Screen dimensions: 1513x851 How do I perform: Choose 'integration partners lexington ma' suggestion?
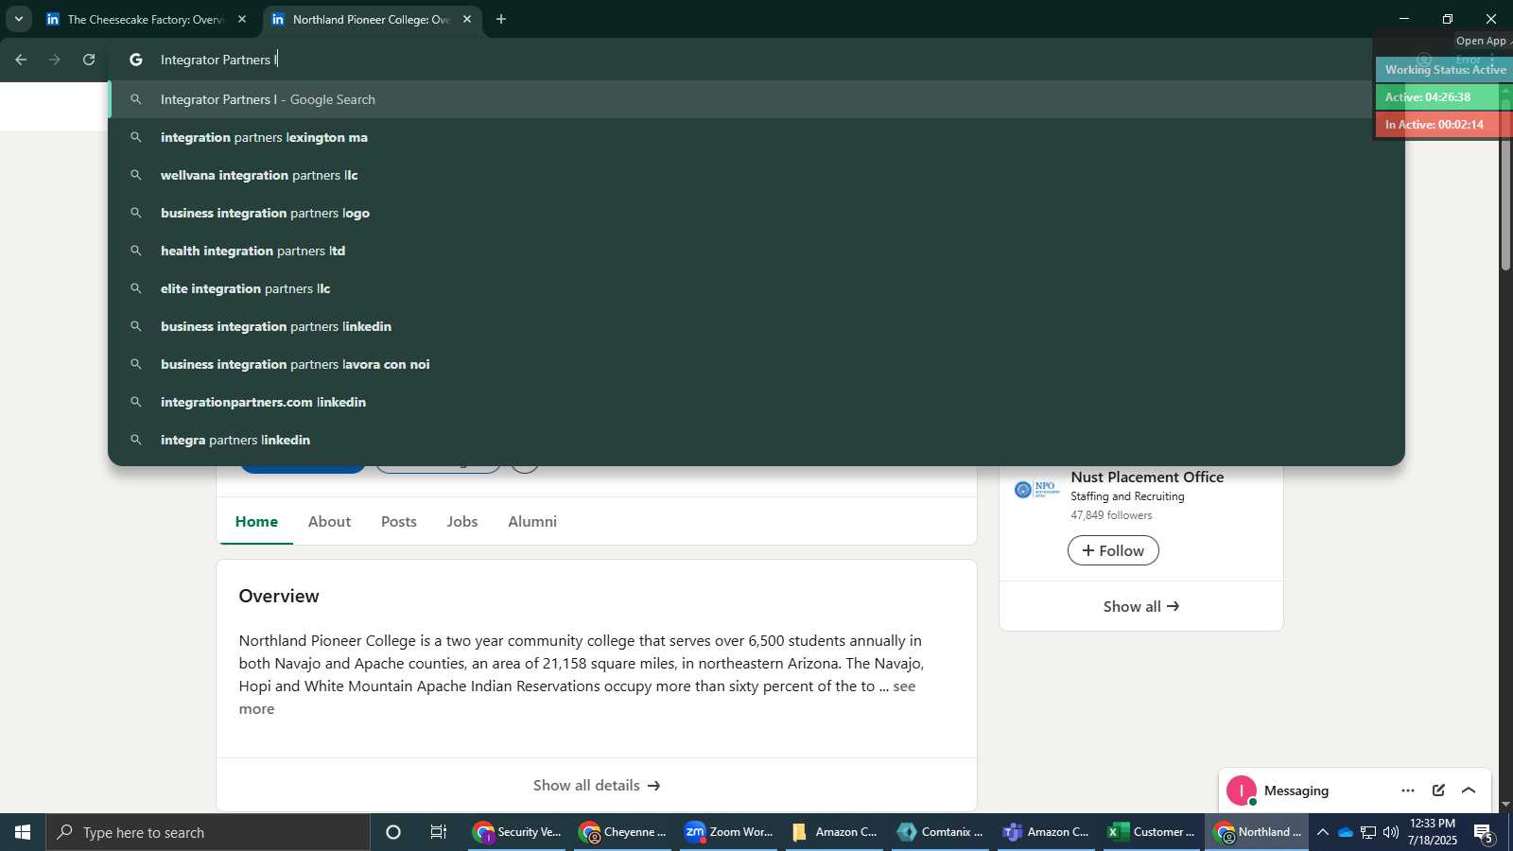(756, 137)
